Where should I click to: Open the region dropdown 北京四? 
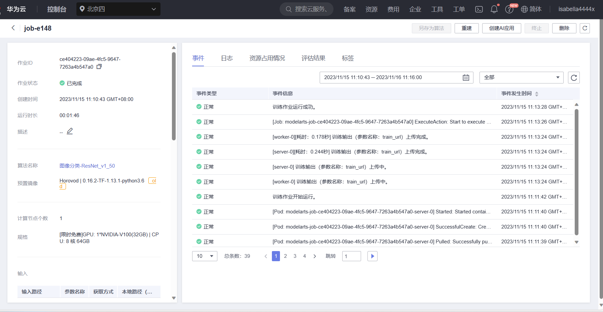(x=118, y=9)
